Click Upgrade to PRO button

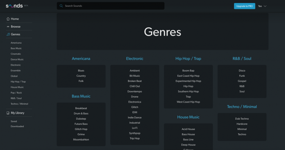pos(244,6)
